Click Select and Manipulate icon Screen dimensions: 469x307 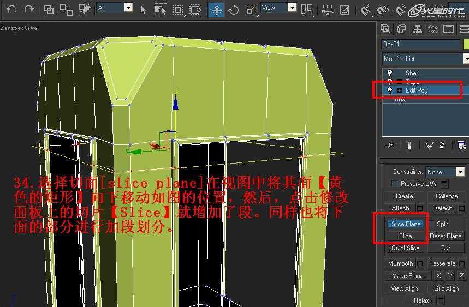coord(328,10)
